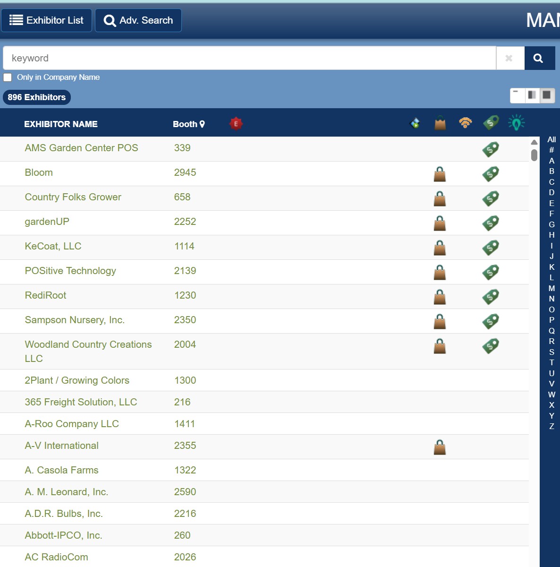
Task: Open A-Roo Company LLC listing
Action: pyautogui.click(x=72, y=424)
